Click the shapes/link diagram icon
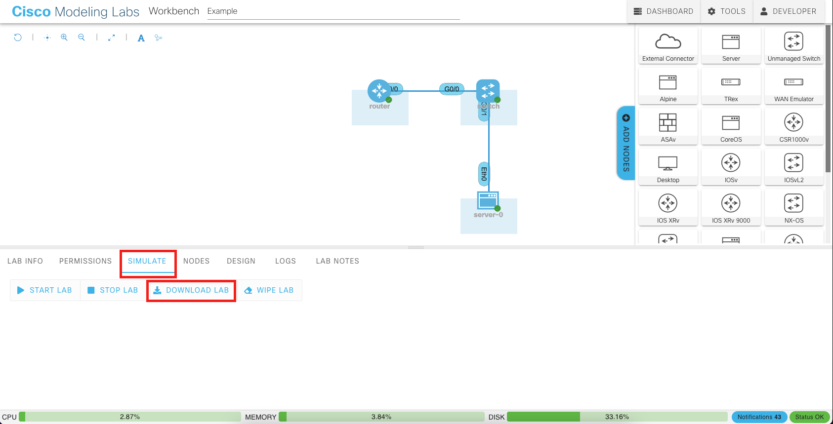 pyautogui.click(x=159, y=38)
